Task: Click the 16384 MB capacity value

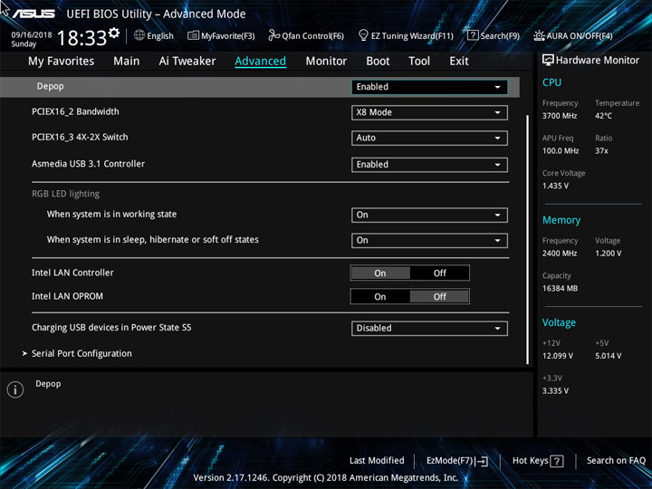Action: (561, 289)
